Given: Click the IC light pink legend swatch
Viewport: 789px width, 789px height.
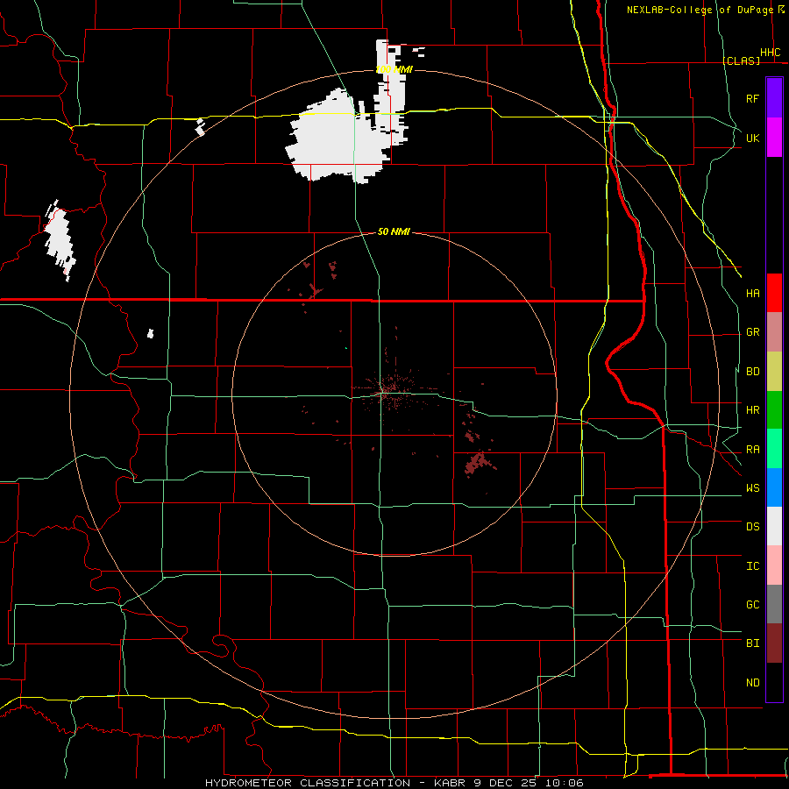Looking at the screenshot, I should pyautogui.click(x=774, y=565).
